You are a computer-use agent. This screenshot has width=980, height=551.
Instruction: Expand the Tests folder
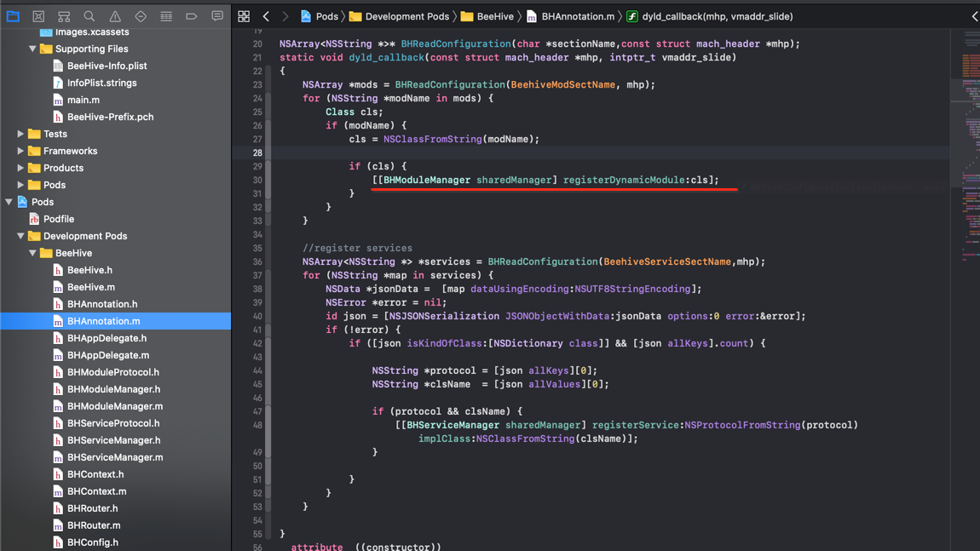point(20,134)
